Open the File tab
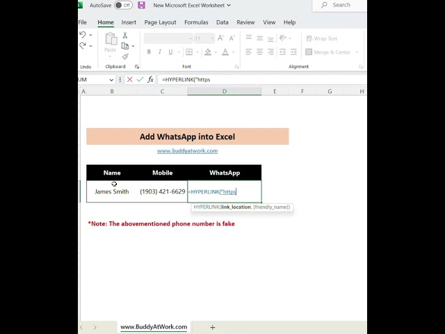The width and height of the screenshot is (445, 334). tap(82, 22)
